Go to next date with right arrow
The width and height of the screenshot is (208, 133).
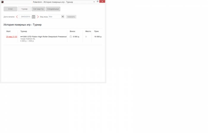pos(38,17)
